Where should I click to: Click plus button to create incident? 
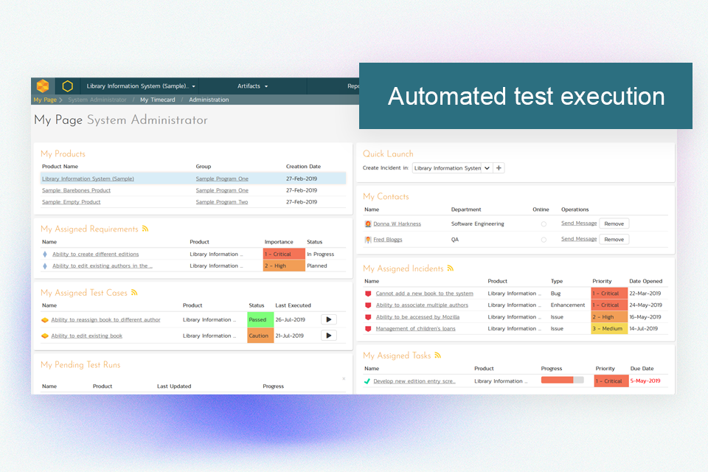499,168
